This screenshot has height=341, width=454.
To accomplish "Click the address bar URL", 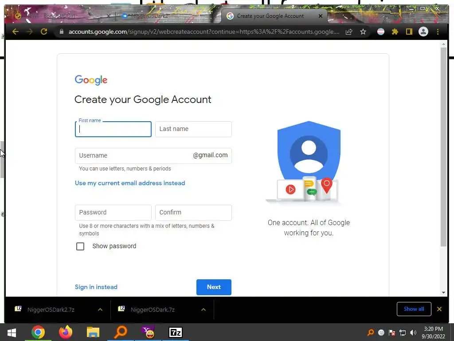I will coord(204,32).
